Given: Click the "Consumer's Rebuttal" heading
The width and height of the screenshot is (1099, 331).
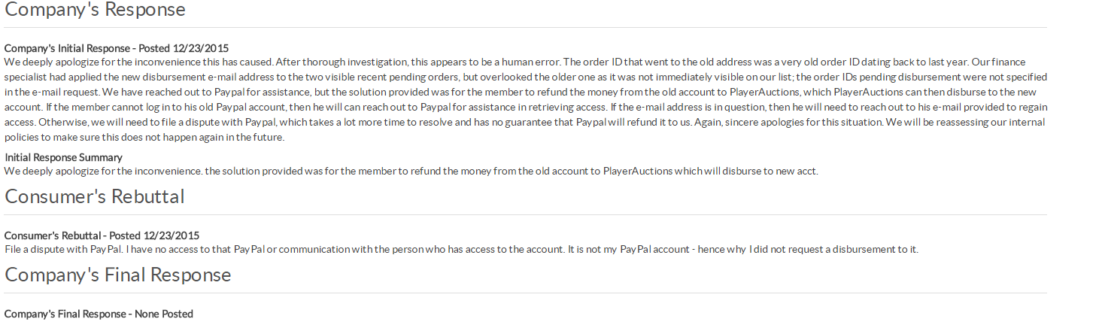Looking at the screenshot, I should click(x=95, y=197).
